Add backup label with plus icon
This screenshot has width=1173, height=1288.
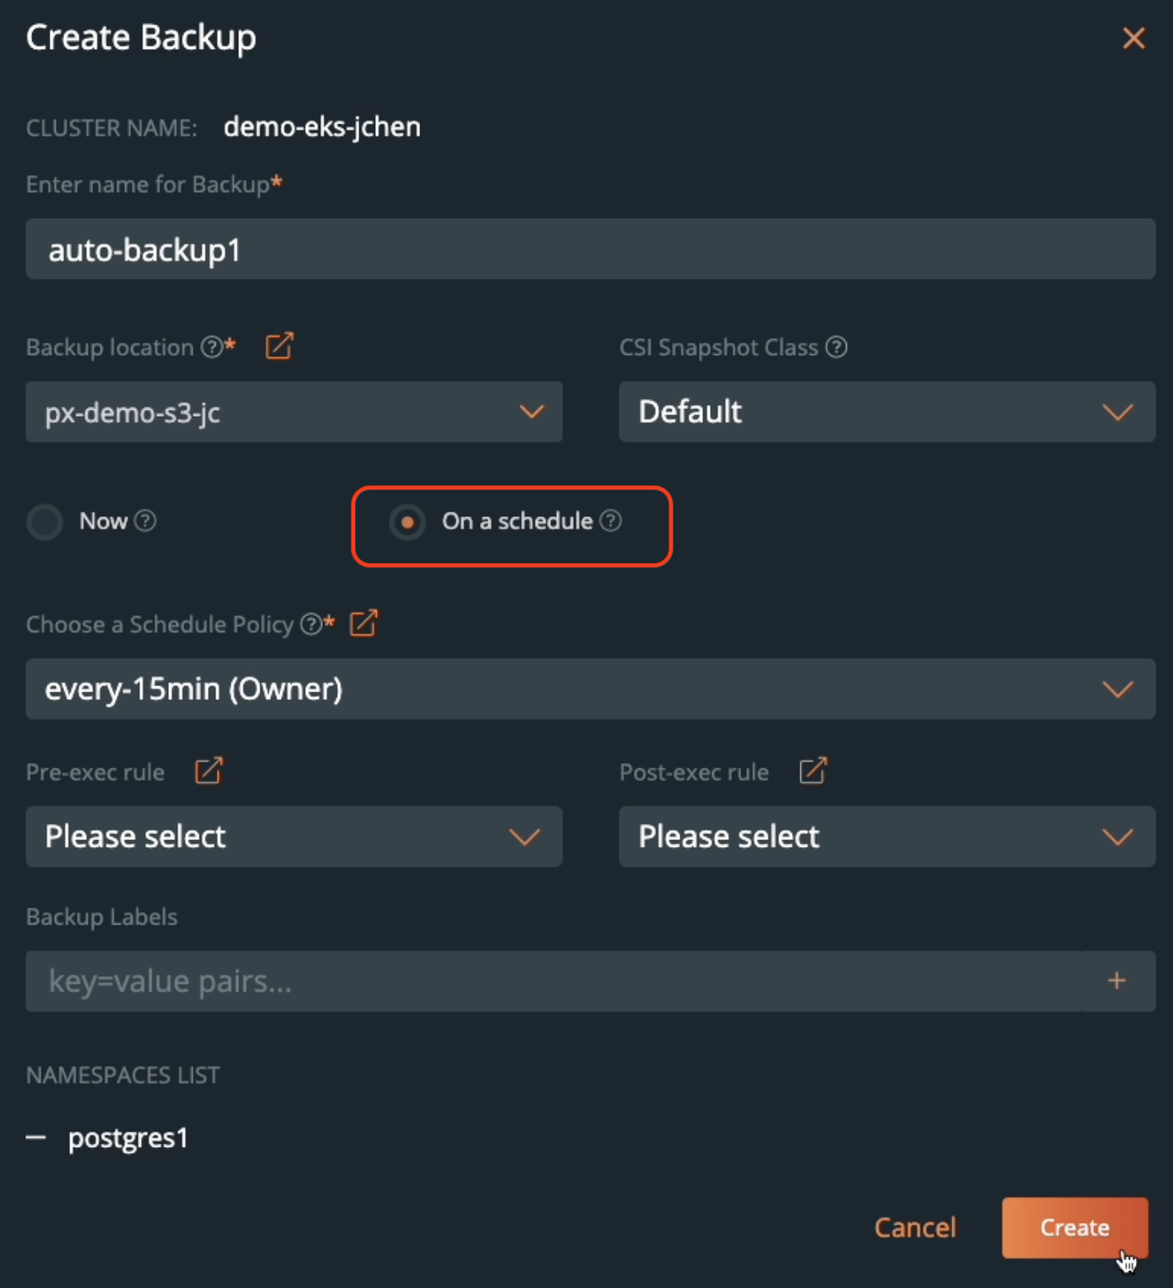click(x=1117, y=980)
